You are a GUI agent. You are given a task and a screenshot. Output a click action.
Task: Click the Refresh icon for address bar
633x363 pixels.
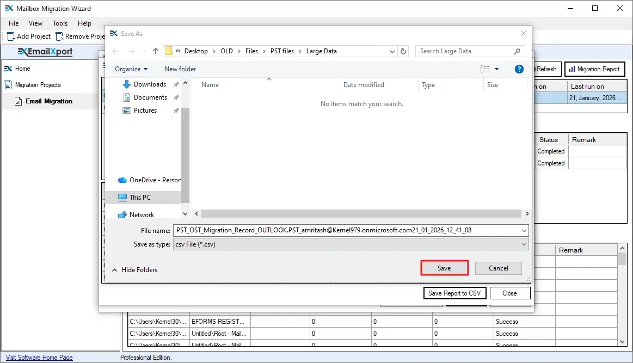403,51
